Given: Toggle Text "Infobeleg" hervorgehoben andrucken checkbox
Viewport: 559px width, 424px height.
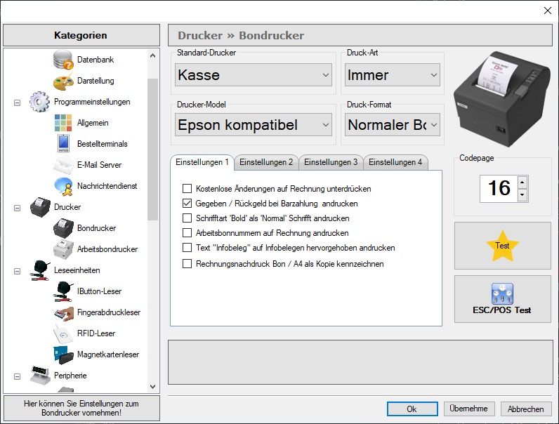Looking at the screenshot, I should [x=187, y=248].
